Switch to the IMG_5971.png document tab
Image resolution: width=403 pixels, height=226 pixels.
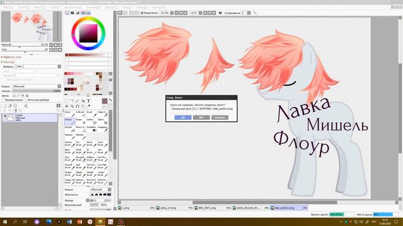[x=213, y=208]
